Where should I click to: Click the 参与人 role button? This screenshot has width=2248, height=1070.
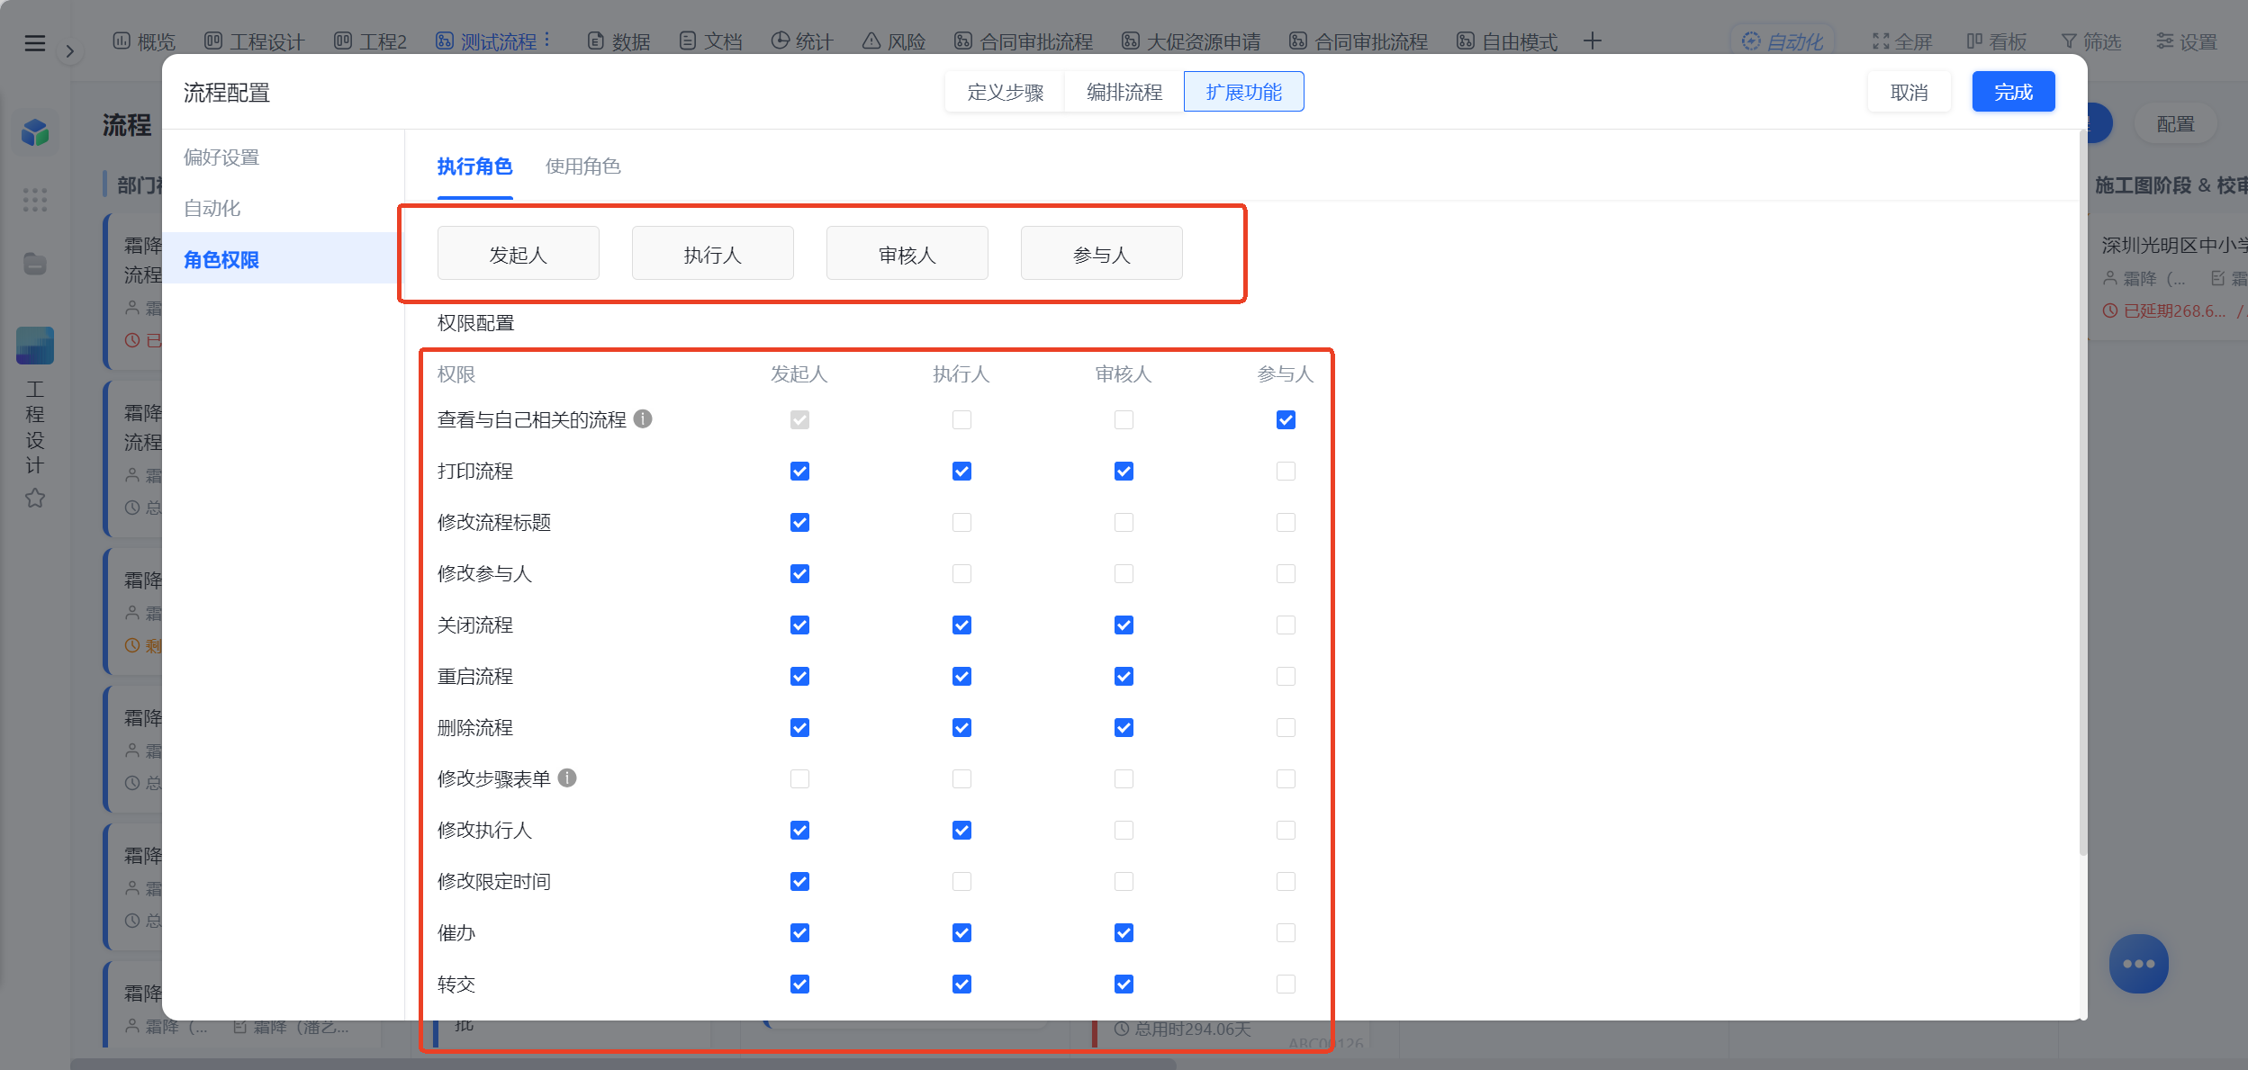click(1101, 255)
